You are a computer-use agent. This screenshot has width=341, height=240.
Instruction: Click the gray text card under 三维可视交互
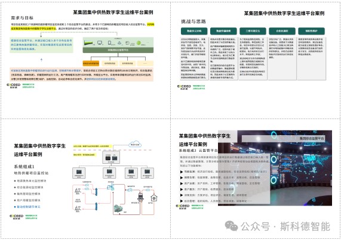coord(253,58)
